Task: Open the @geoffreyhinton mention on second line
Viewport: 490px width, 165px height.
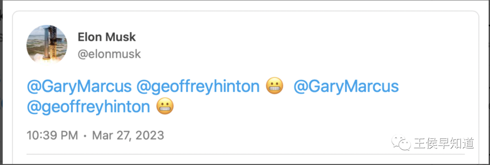Action: tap(88, 107)
